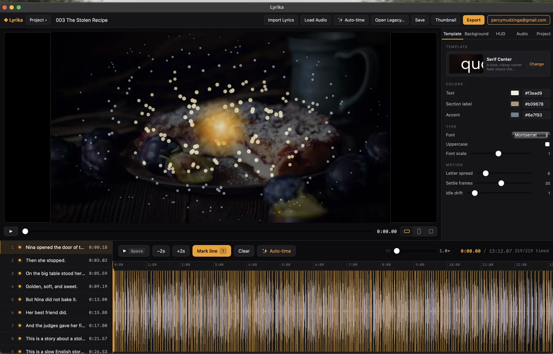
Task: Switch to the Template tab
Action: [x=452, y=34]
